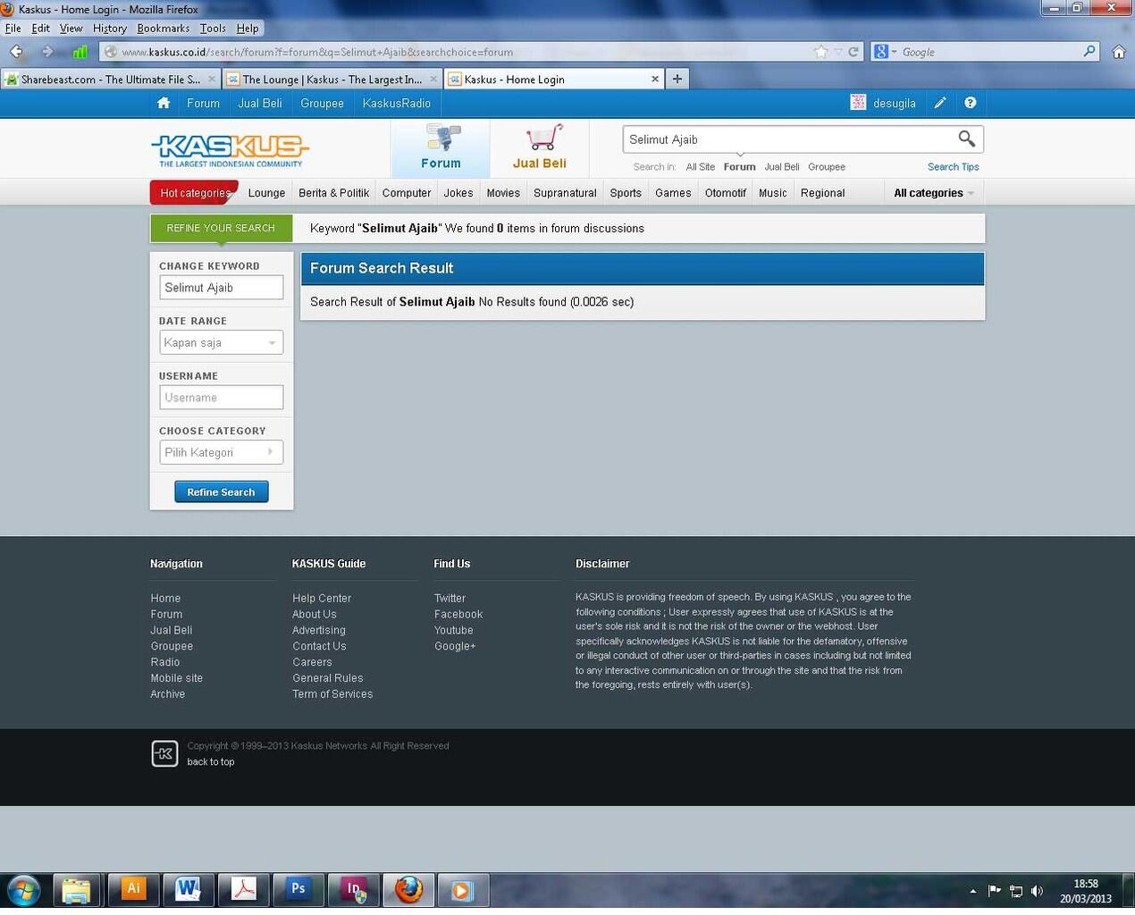Open the question mark help icon
Image resolution: width=1135 pixels, height=915 pixels.
(x=971, y=103)
